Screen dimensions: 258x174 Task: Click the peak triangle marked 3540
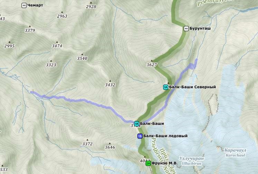(82, 54)
